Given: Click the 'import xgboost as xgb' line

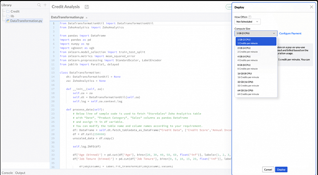Looking at the screenshot, I should (77, 48).
